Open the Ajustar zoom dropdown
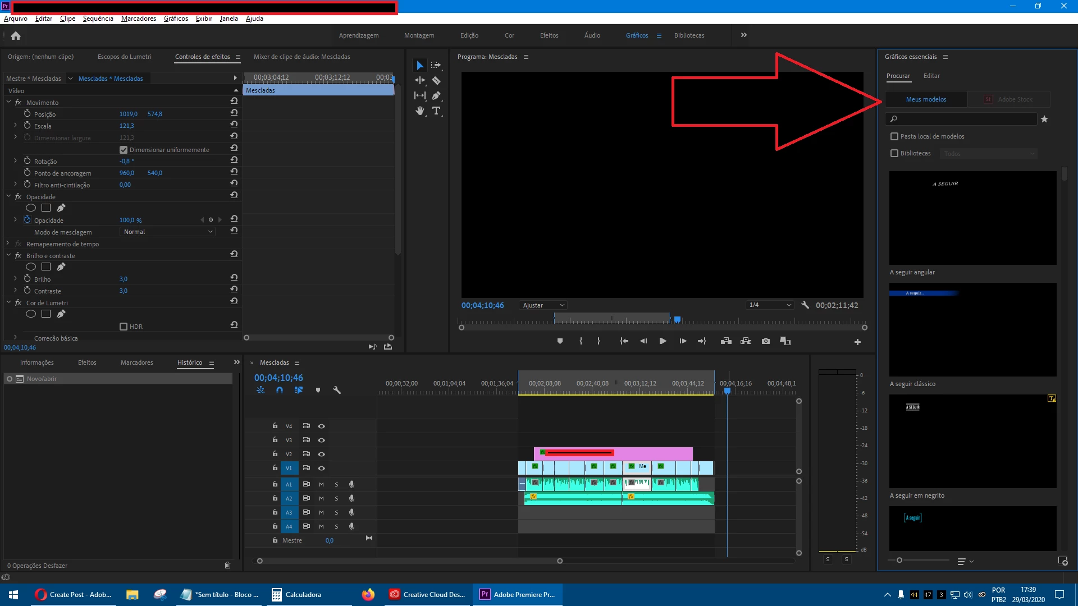This screenshot has width=1078, height=606. [x=543, y=305]
